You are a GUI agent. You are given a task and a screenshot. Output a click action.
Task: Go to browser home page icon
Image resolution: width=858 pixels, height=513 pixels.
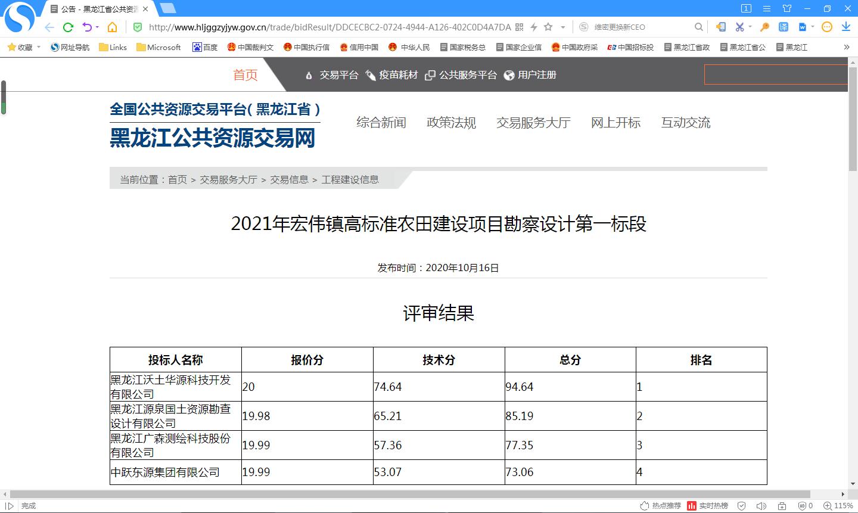pyautogui.click(x=112, y=27)
